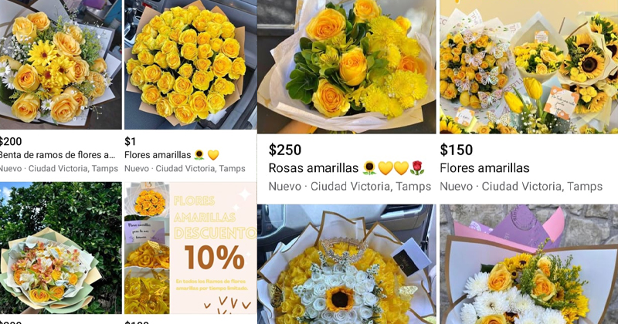The image size is (618, 324).
Task: Click 'Nuevo · Ciudad Victoria' under $1 listing
Action: point(185,168)
